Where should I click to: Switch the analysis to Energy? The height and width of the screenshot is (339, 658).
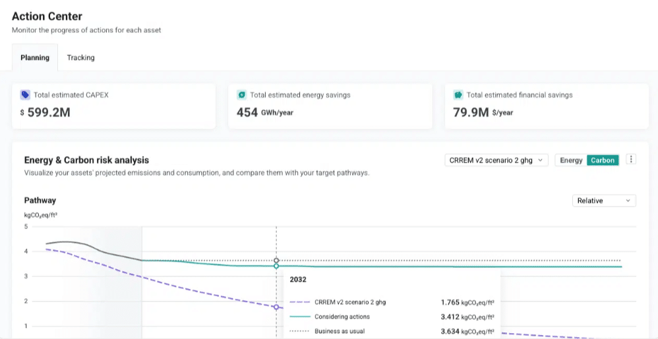pyautogui.click(x=571, y=160)
